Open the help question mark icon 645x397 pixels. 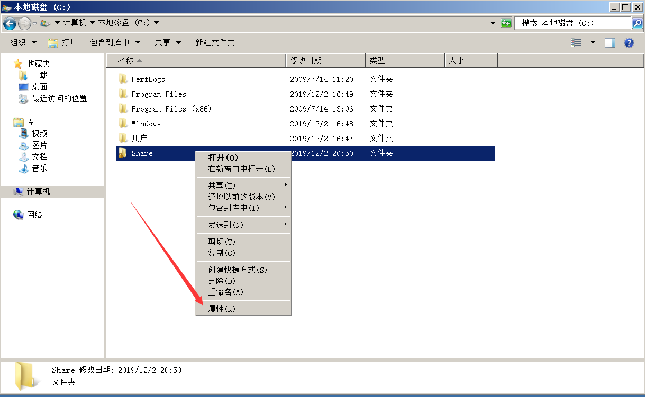click(x=629, y=43)
